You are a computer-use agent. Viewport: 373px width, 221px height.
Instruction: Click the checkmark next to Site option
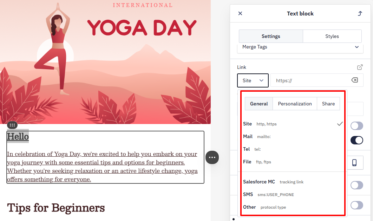click(340, 124)
